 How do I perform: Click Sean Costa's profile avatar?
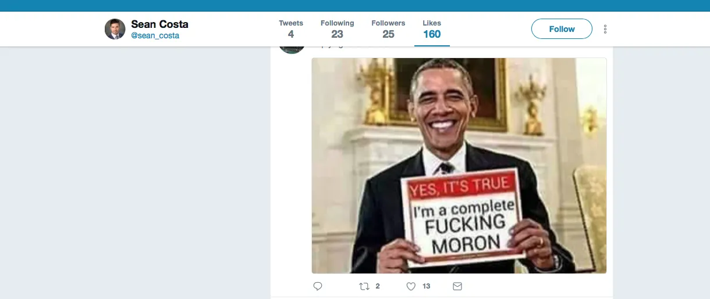pyautogui.click(x=115, y=29)
